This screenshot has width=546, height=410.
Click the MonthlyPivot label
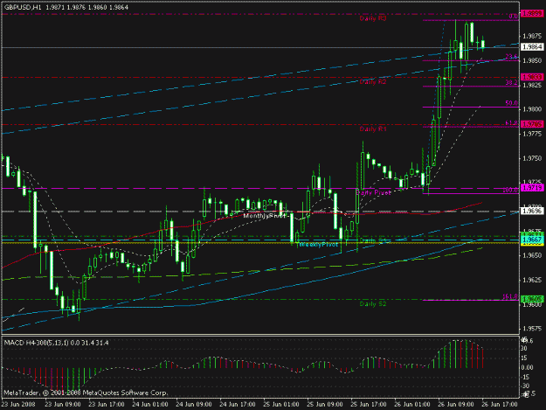point(265,216)
